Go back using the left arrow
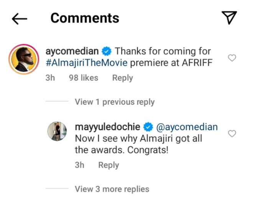The image size is (257, 198). (x=19, y=18)
